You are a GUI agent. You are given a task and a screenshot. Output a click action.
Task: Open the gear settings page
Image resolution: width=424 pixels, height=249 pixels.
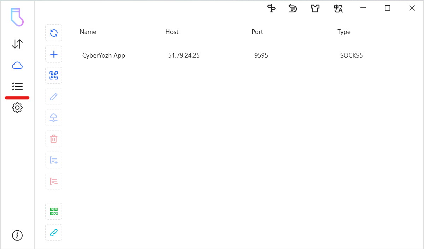[x=17, y=108]
